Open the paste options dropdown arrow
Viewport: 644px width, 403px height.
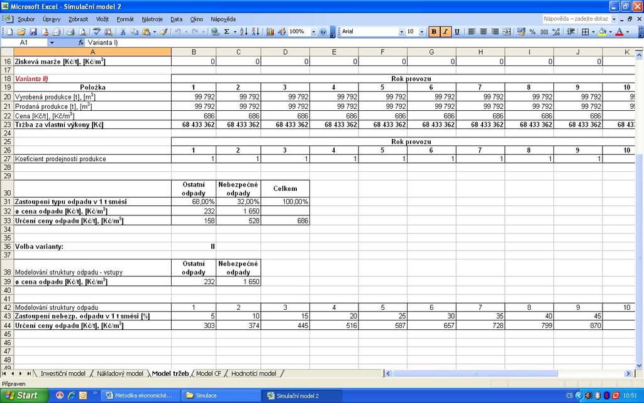tap(155, 31)
